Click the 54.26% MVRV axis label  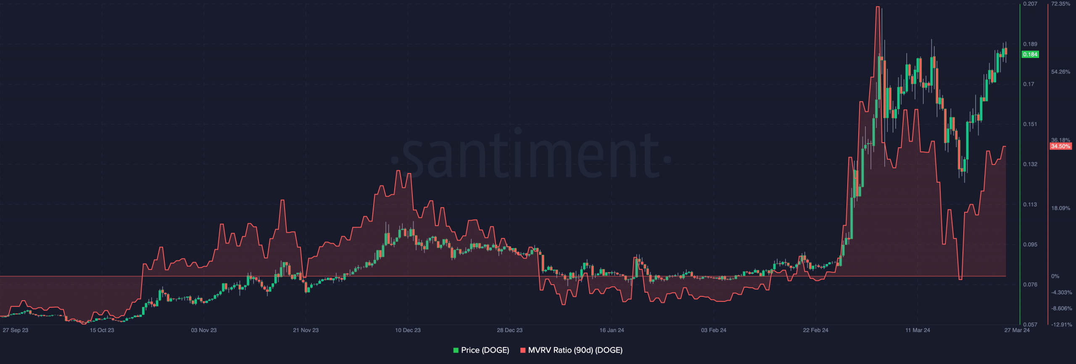[1060, 72]
